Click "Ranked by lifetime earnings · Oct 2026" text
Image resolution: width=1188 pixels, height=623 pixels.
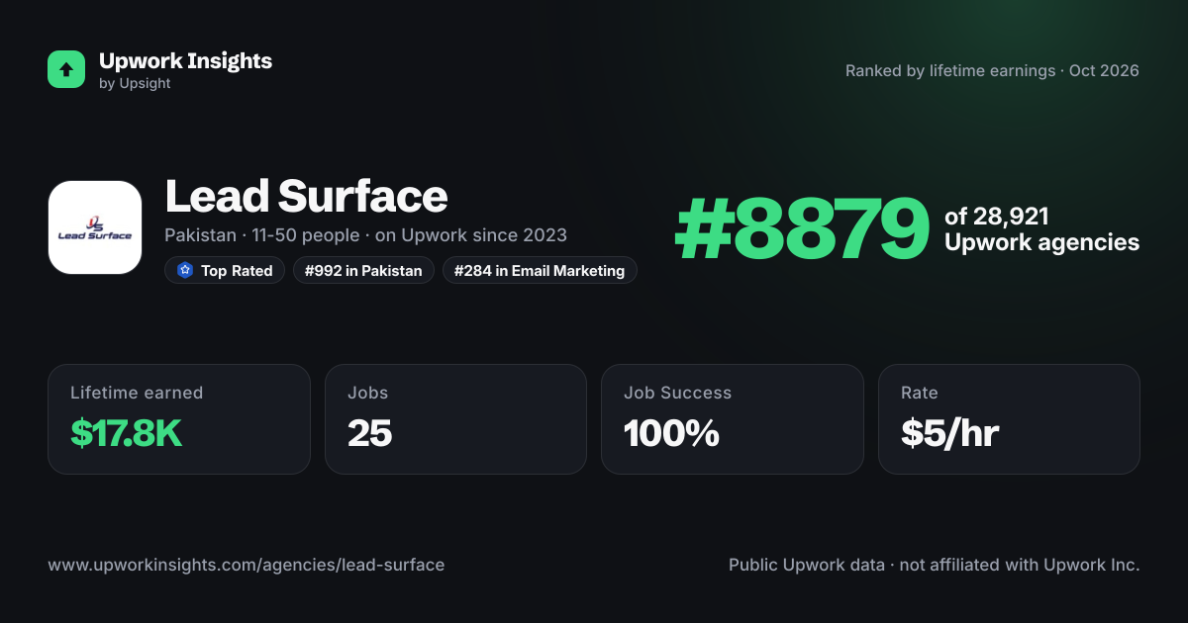(992, 71)
